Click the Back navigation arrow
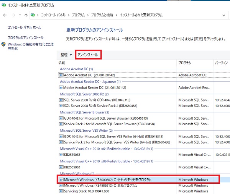The height and width of the screenshot is (194, 230). click(x=5, y=15)
